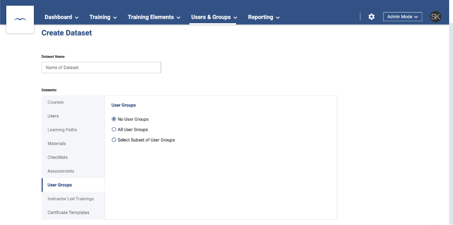Screen dimensions: 453x225
Task: Click the page scrollbar on the right
Action: [x=451, y=124]
